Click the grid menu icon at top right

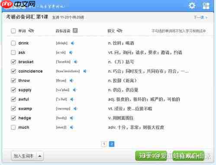[206, 6]
